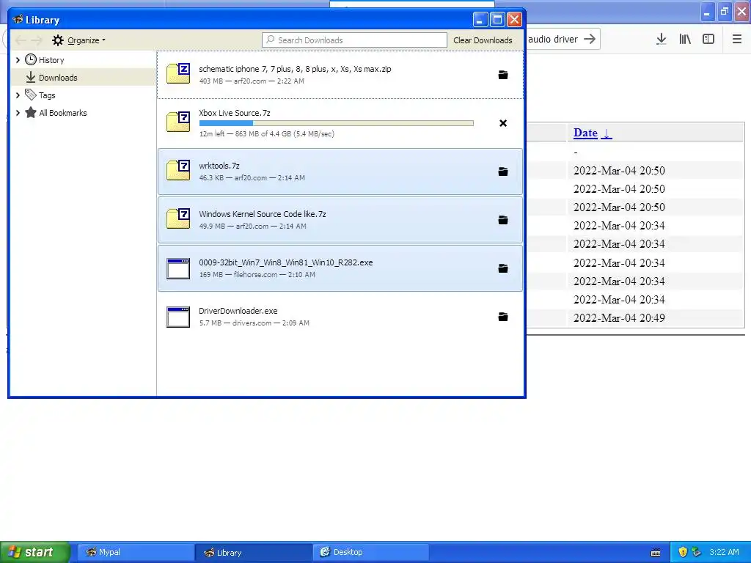Switch to Desktop taskbar button

pyautogui.click(x=370, y=552)
